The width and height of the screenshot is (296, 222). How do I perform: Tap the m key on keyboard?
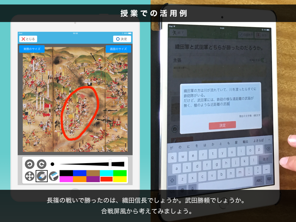[240, 172]
